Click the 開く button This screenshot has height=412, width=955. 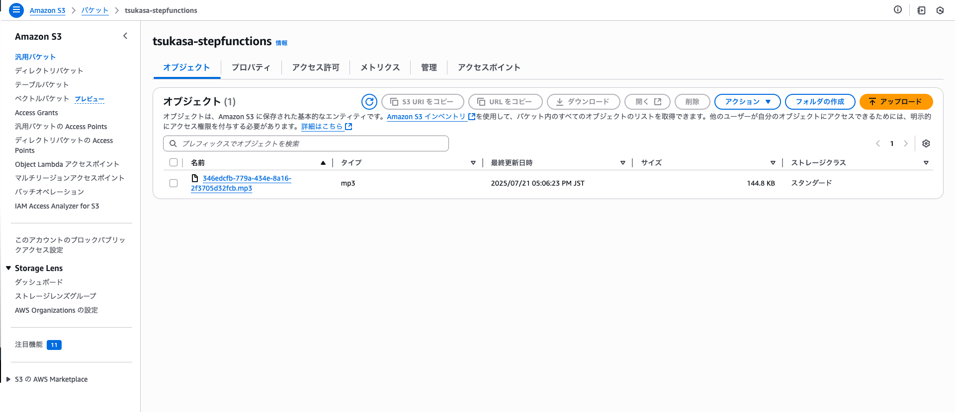(647, 102)
